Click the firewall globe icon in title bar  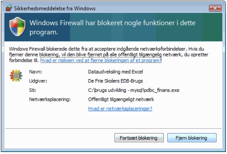[9, 8]
